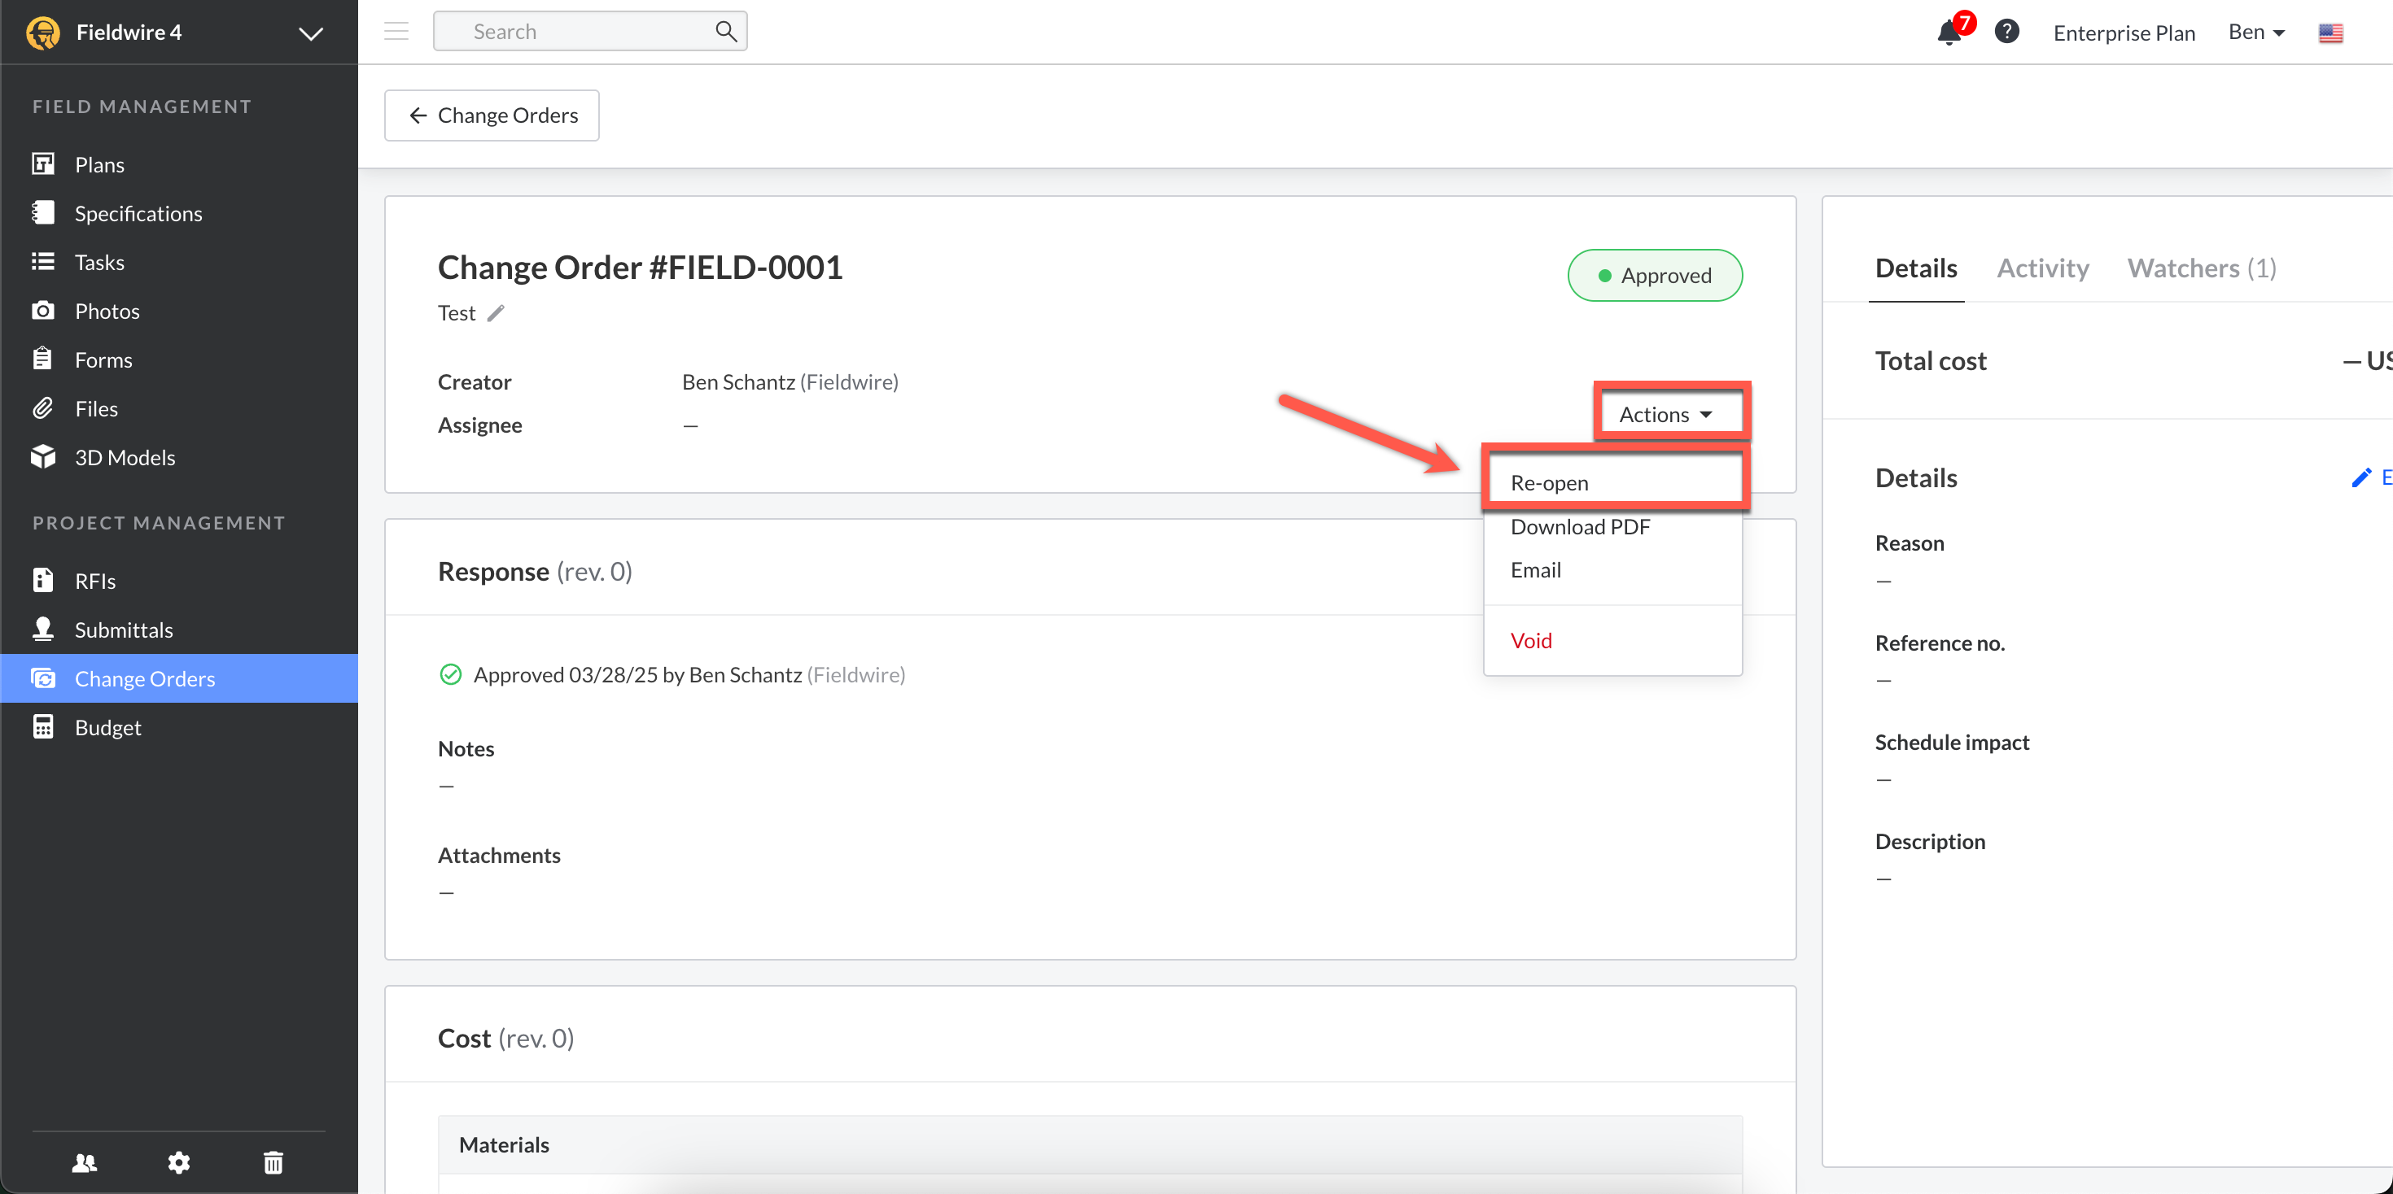Image resolution: width=2393 pixels, height=1194 pixels.
Task: Toggle the Actions dropdown button
Action: coord(1665,414)
